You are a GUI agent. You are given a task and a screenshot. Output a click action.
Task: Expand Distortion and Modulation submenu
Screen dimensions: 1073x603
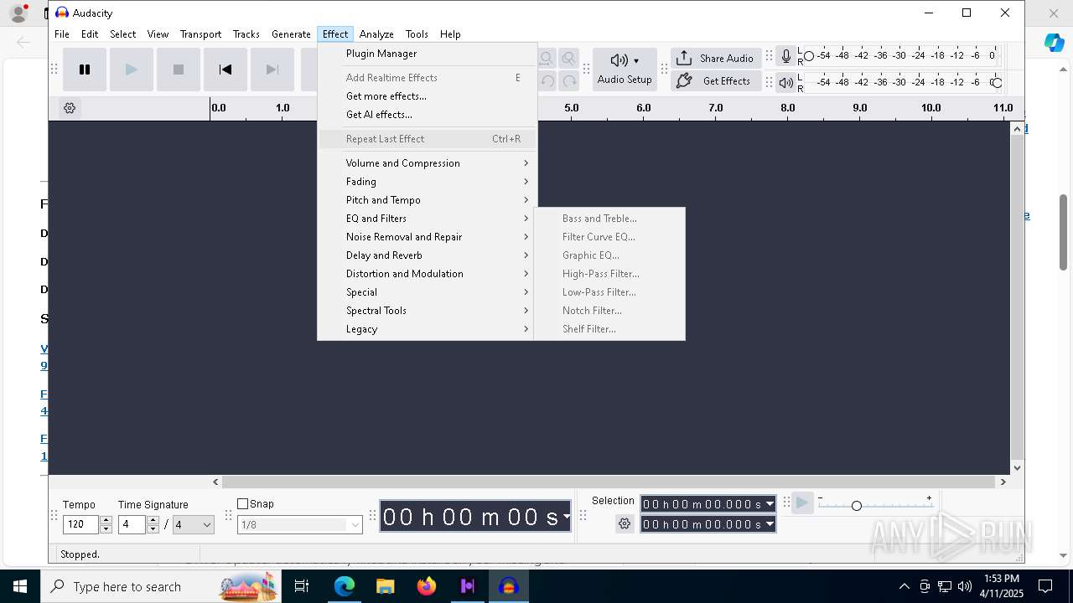(428, 274)
